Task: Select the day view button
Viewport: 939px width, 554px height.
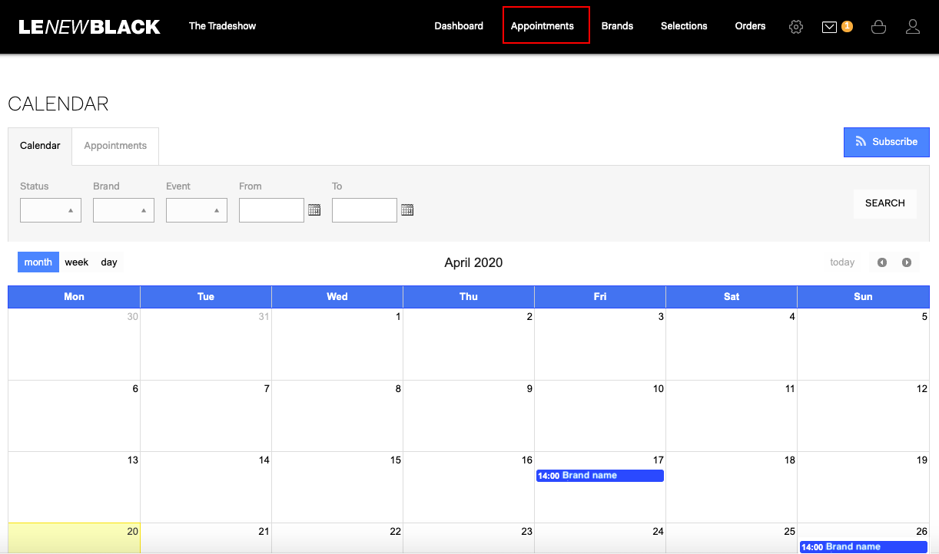Action: pos(109,262)
